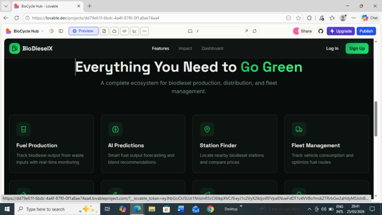Open the more options ellipsis in Lovable toolbar
The height and width of the screenshot is (215, 382).
[x=145, y=31]
